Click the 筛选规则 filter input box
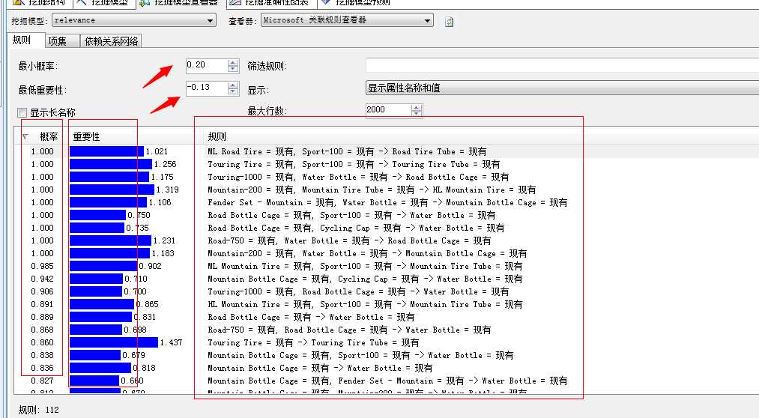The width and height of the screenshot is (759, 418). (x=562, y=65)
